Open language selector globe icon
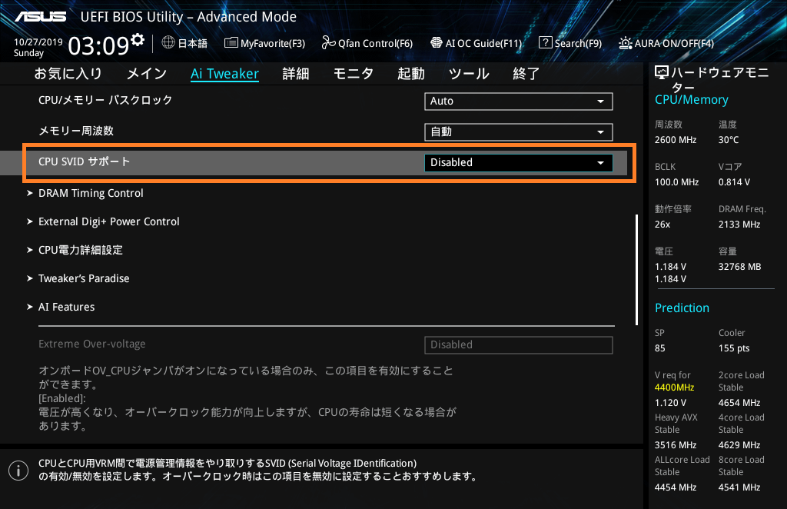 (168, 42)
